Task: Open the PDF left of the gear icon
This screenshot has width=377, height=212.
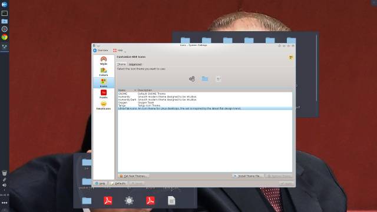Action: coord(108,200)
